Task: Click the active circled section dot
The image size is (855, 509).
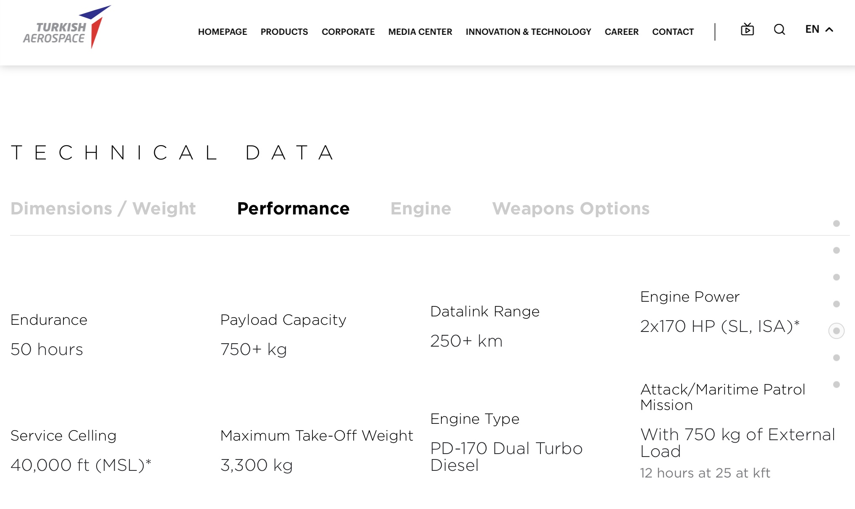Action: click(837, 331)
